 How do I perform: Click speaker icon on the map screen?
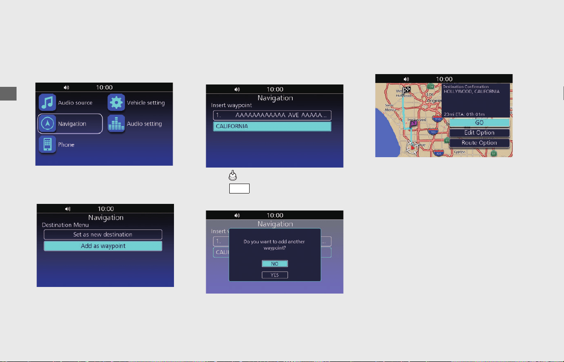tap(407, 79)
